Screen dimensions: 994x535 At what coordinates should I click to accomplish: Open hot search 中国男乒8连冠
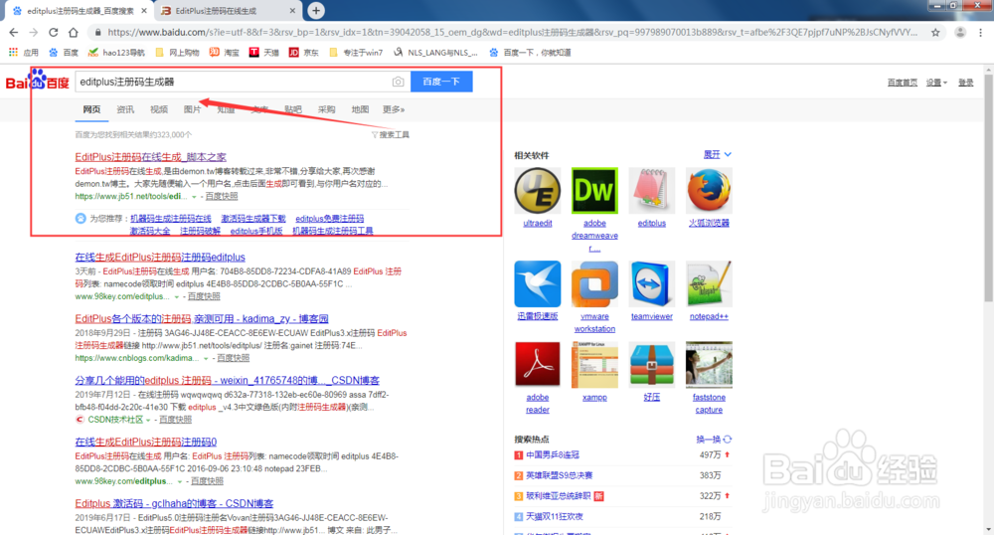(552, 454)
